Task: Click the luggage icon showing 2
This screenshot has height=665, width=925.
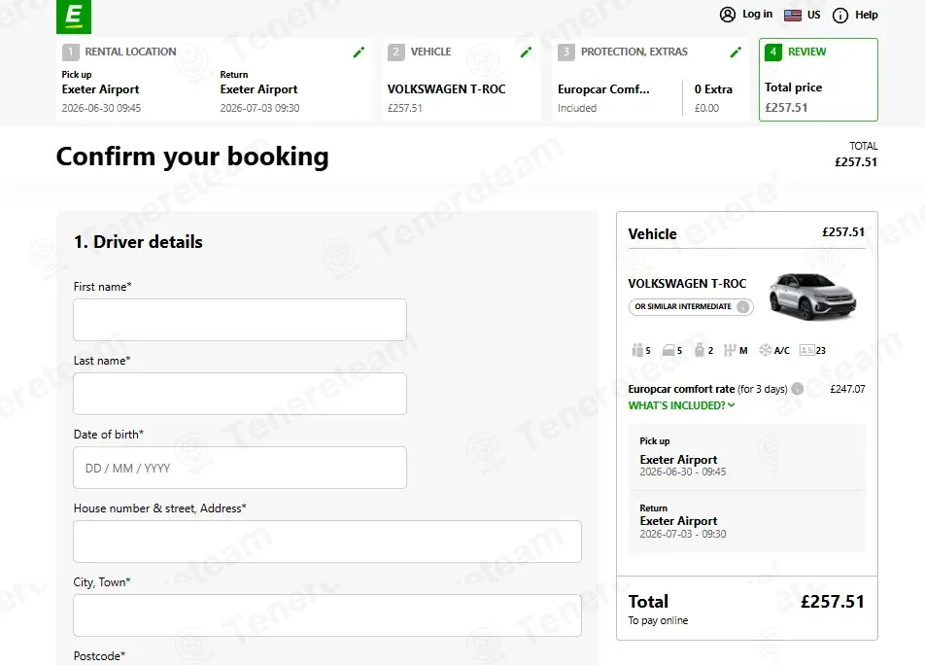Action: [x=699, y=350]
